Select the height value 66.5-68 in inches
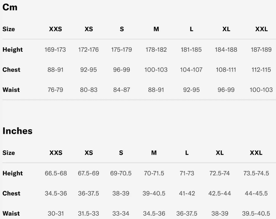 56,173
